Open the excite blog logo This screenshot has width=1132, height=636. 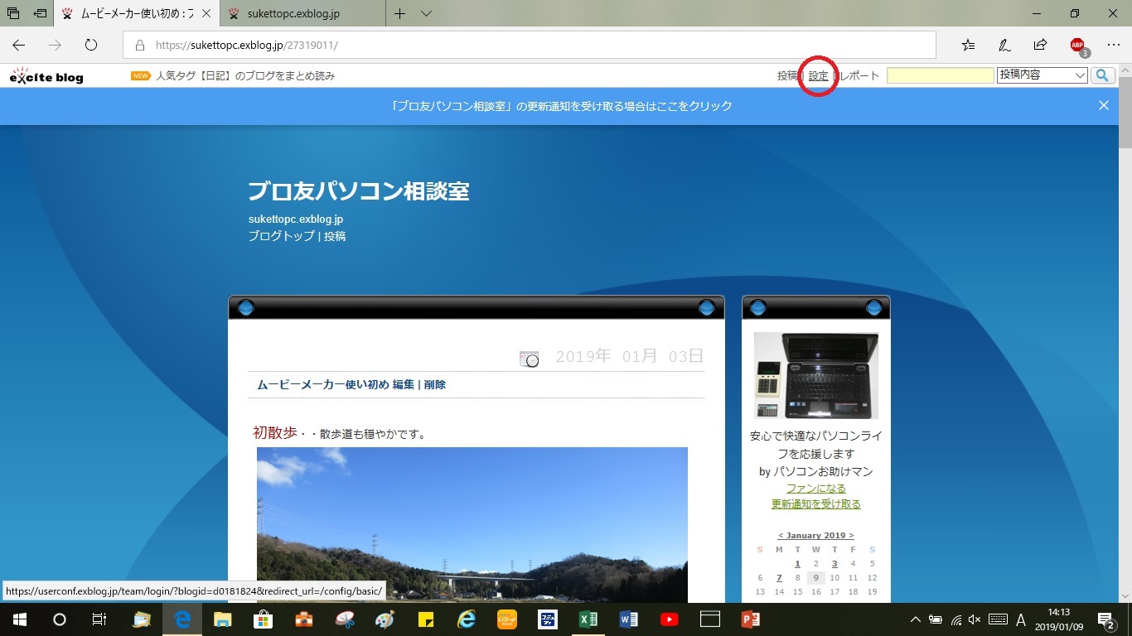click(46, 75)
